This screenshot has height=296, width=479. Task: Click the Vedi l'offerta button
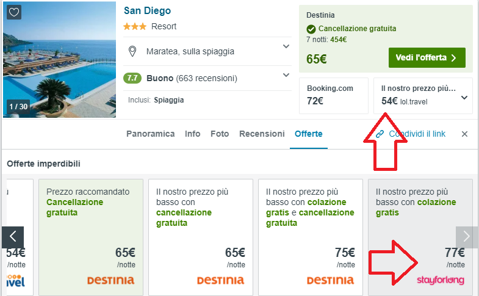[427, 58]
